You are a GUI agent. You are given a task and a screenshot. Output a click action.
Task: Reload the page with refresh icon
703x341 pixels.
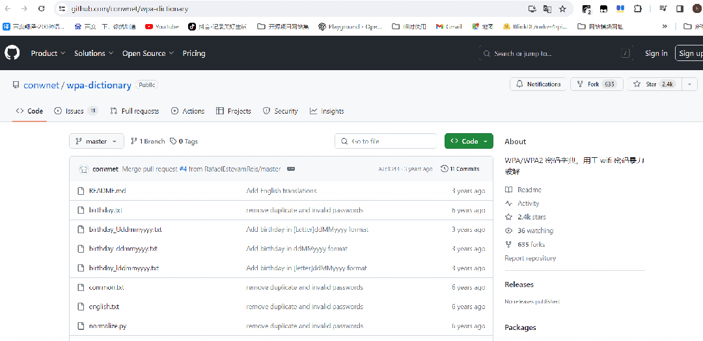[x=41, y=8]
